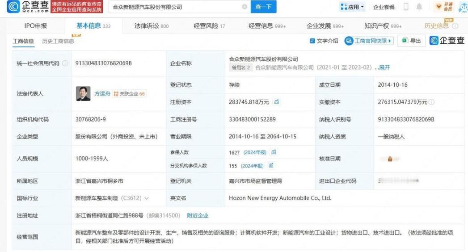Click the VIP membership diamond icon
468x252 pixels.
(439, 7)
